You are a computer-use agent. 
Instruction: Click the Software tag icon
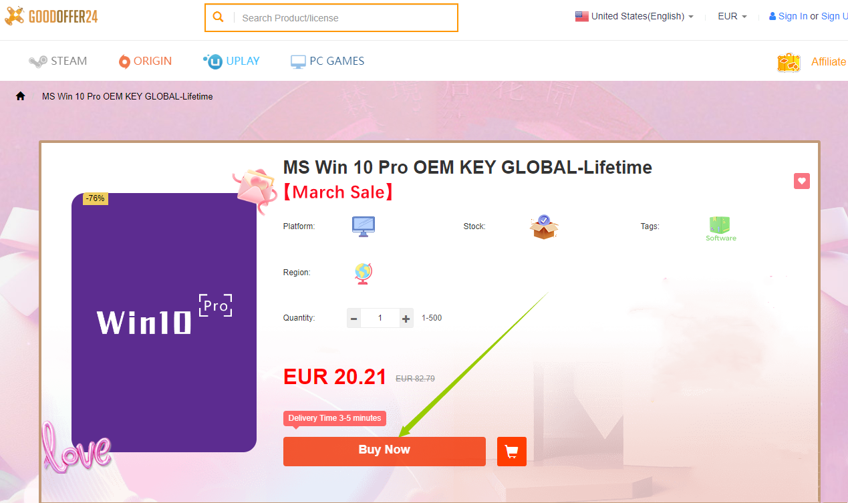click(720, 228)
